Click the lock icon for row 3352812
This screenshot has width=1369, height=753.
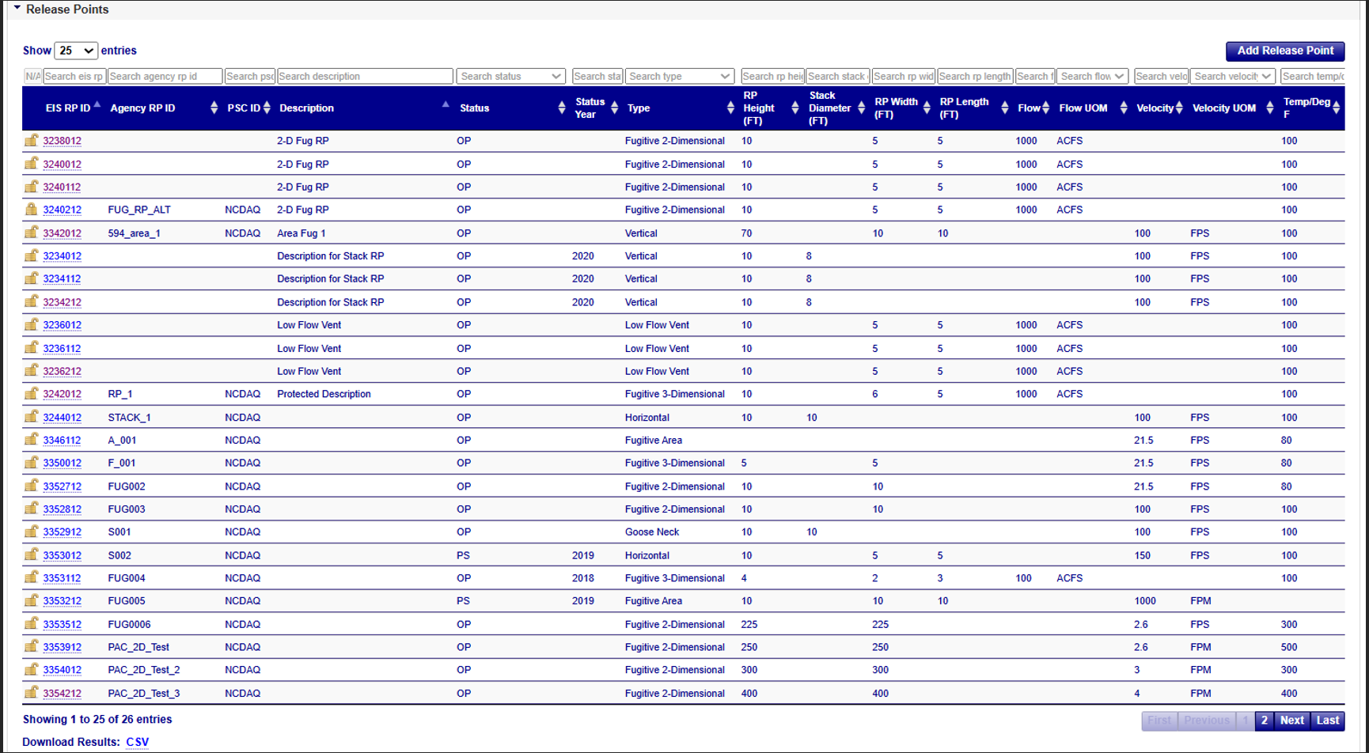(x=31, y=508)
